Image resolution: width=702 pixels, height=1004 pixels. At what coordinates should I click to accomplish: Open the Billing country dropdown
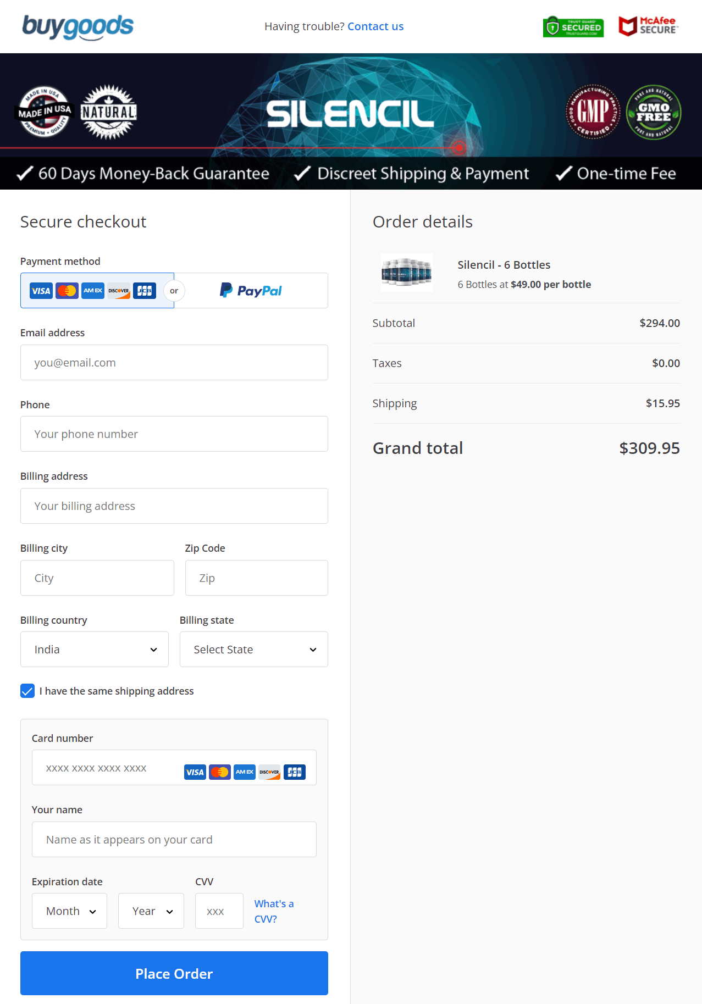point(95,650)
